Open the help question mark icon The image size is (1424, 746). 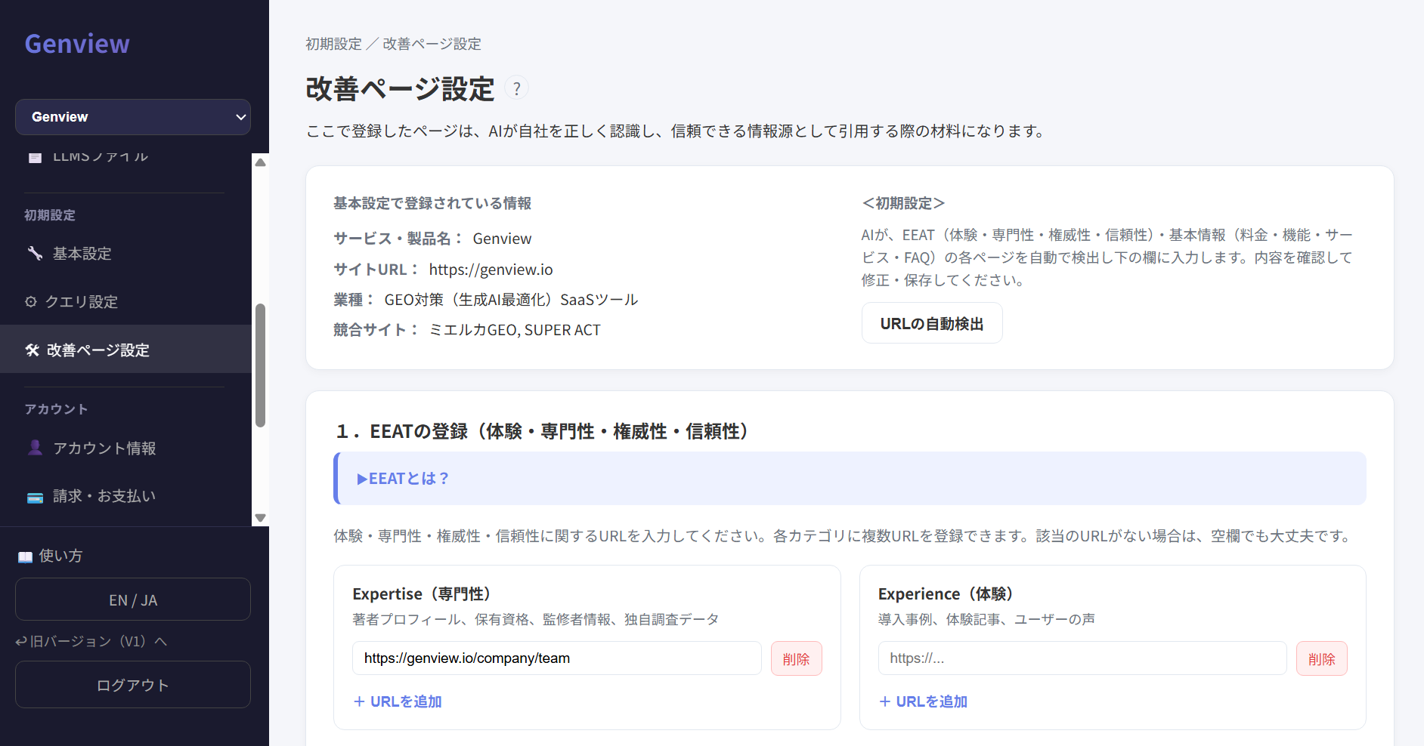click(x=516, y=88)
